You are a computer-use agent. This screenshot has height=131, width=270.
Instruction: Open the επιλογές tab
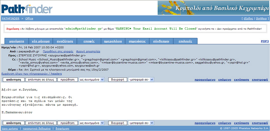pyautogui.click(x=185, y=41)
